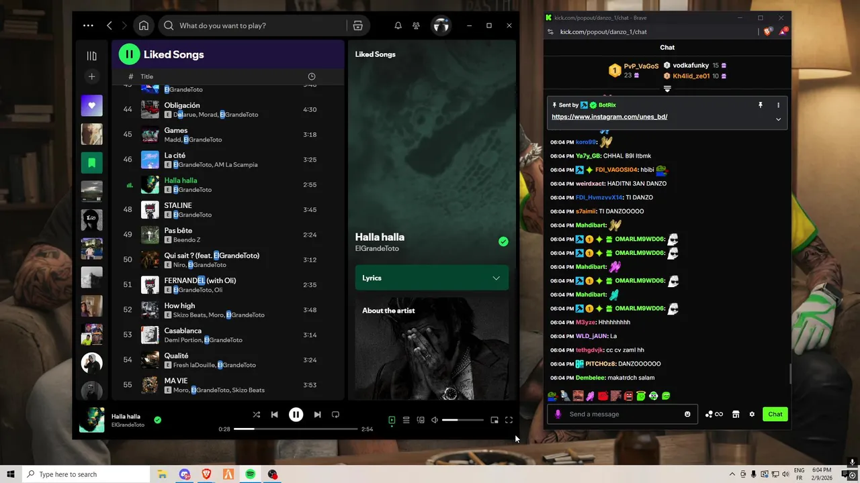Open Windows Start menu
This screenshot has width=860, height=483.
click(11, 474)
